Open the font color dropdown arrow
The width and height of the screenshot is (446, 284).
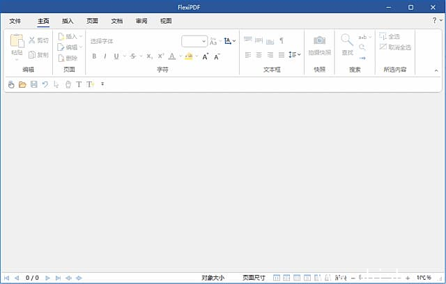180,56
